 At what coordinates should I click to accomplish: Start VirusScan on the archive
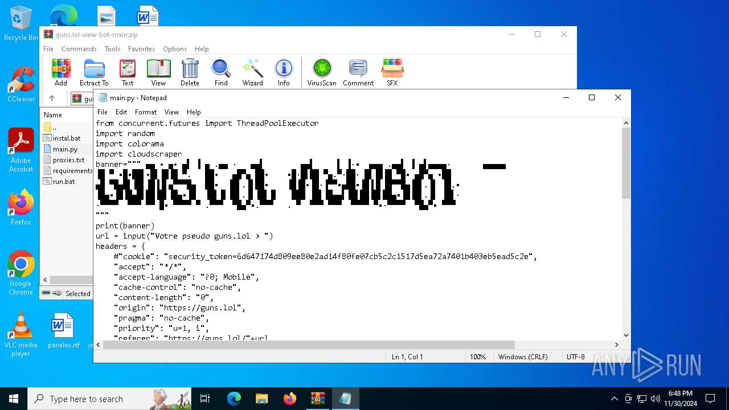(322, 72)
